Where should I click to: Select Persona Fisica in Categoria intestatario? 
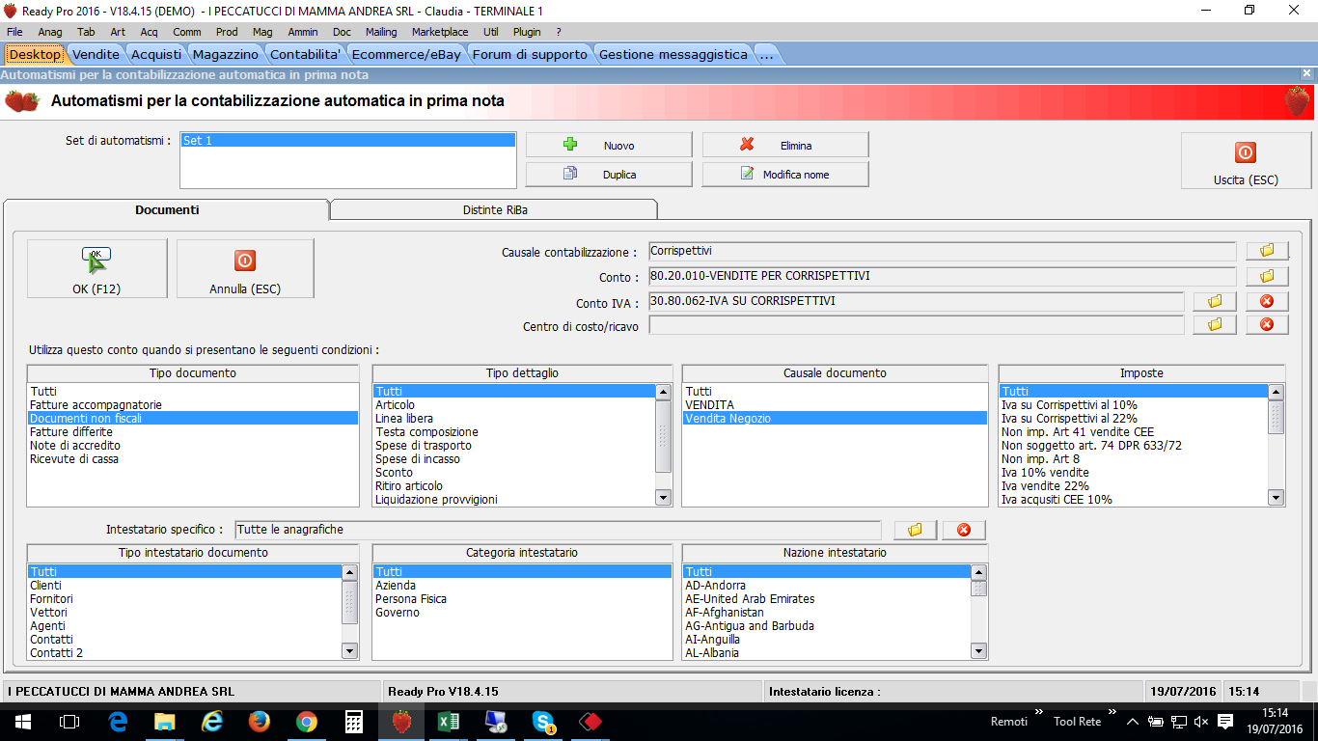point(522,599)
